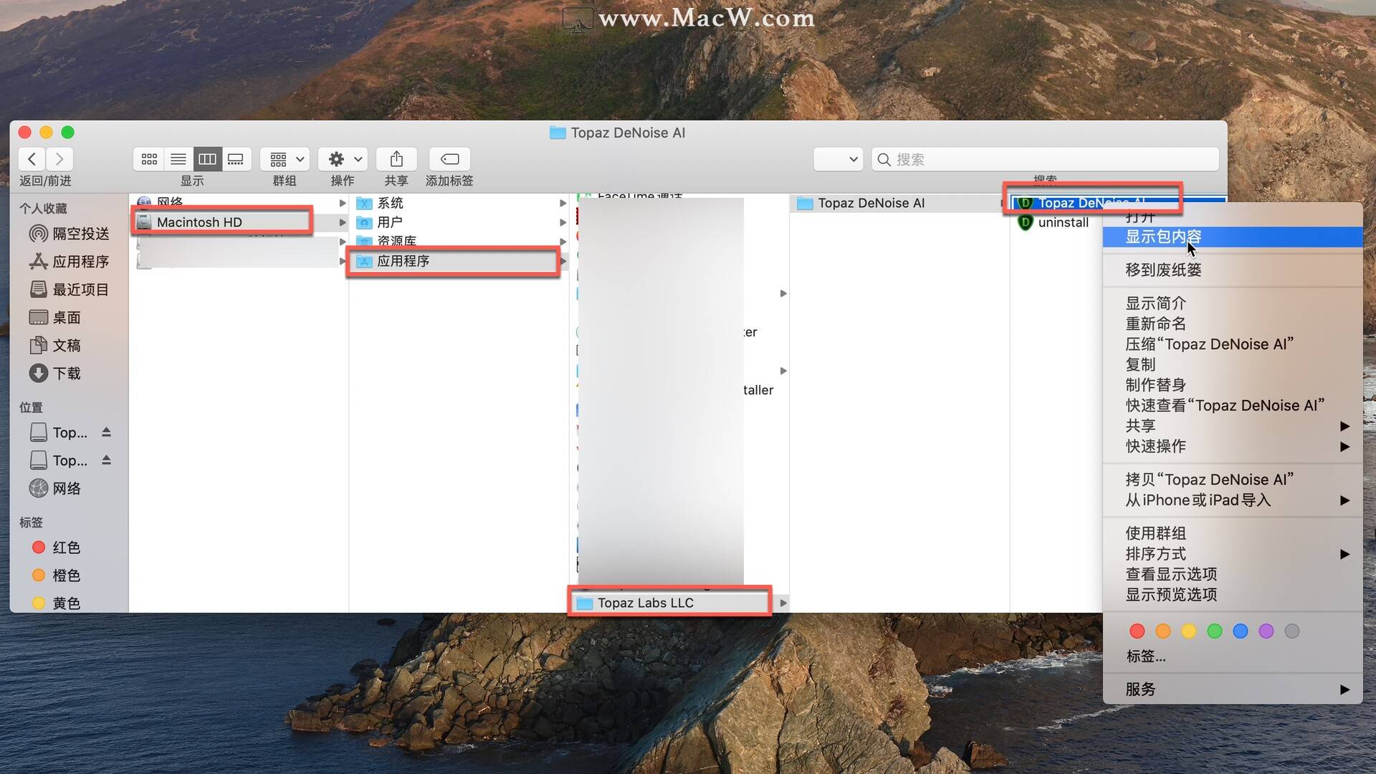The image size is (1376, 774).
Task: Open the search scope dropdown beside search
Action: click(x=838, y=159)
